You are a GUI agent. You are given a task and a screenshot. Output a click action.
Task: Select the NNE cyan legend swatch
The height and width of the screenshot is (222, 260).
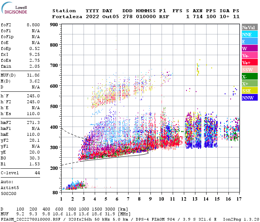[x=250, y=34]
